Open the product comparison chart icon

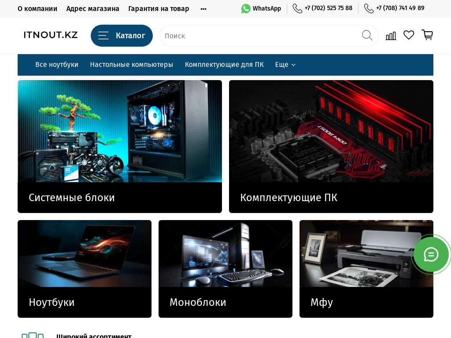pos(391,36)
